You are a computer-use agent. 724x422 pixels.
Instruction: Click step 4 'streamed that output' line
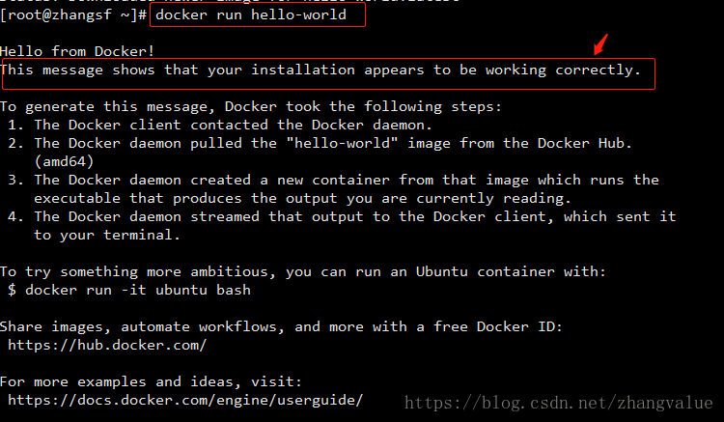click(x=342, y=216)
